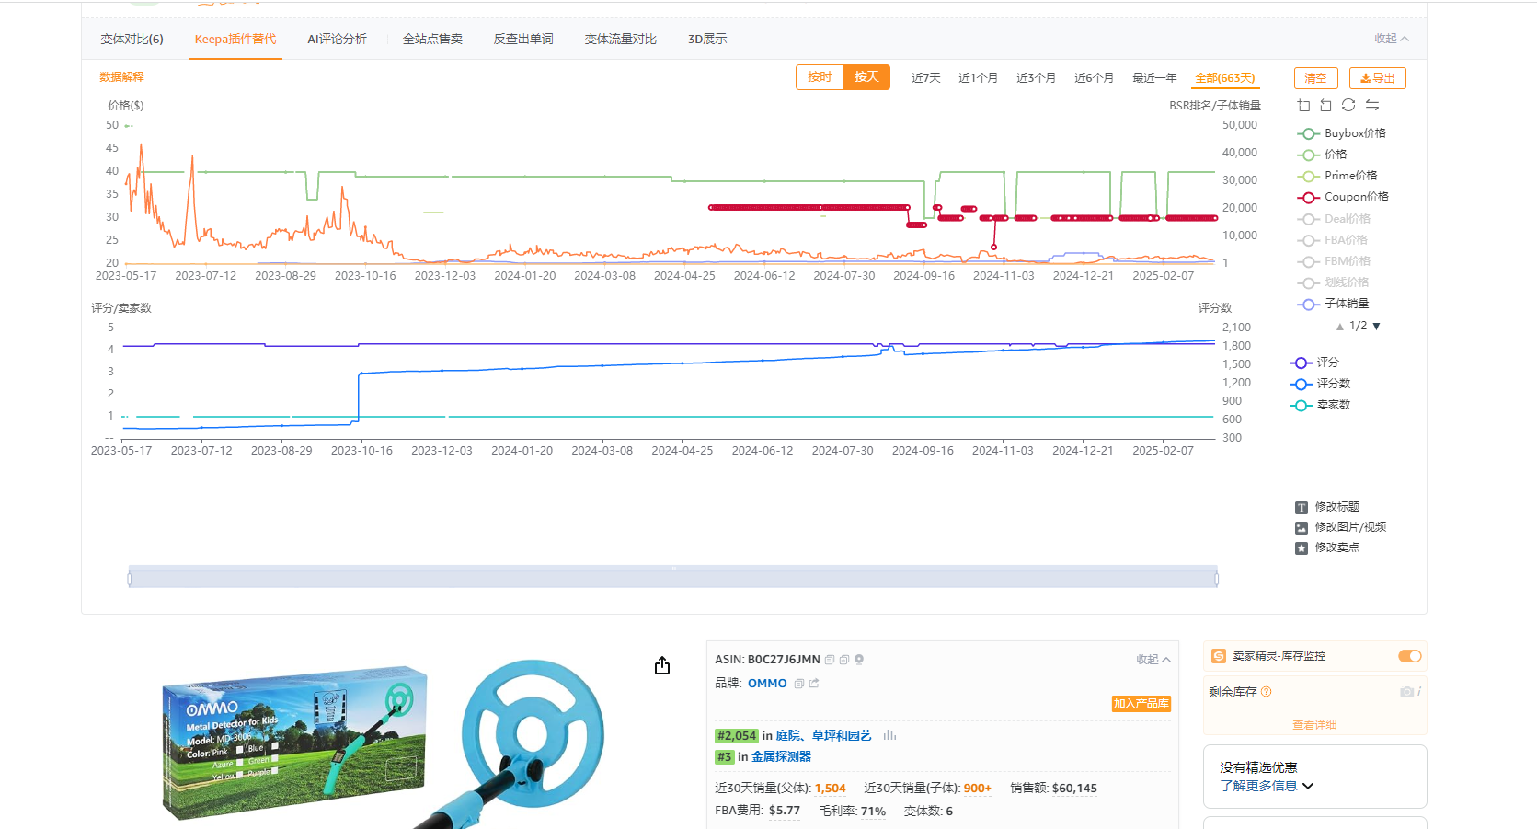The width and height of the screenshot is (1537, 829).
Task: Toggle 价格 series in legend
Action: (1323, 155)
